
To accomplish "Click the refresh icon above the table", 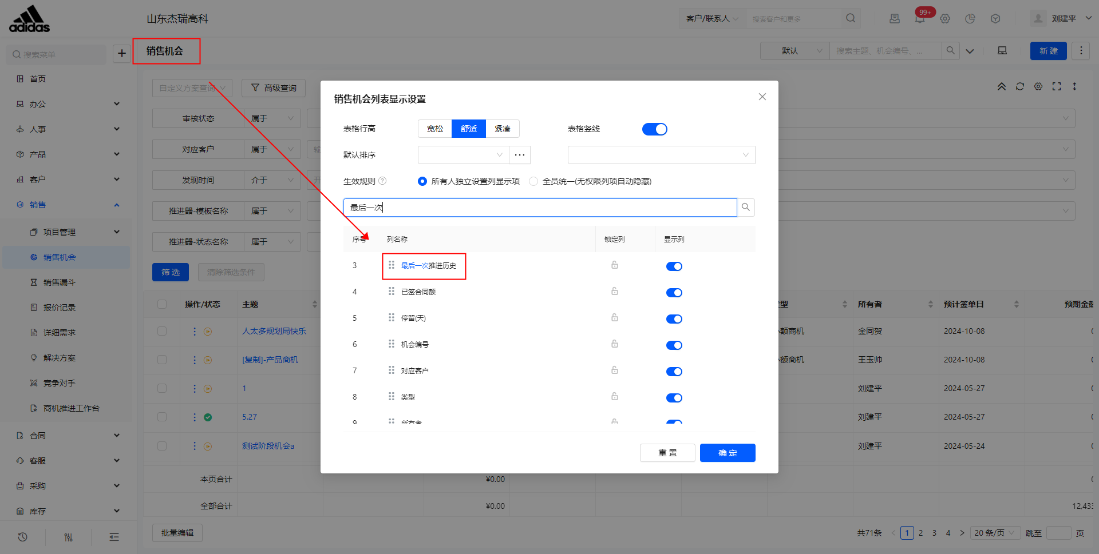I will tap(1019, 86).
